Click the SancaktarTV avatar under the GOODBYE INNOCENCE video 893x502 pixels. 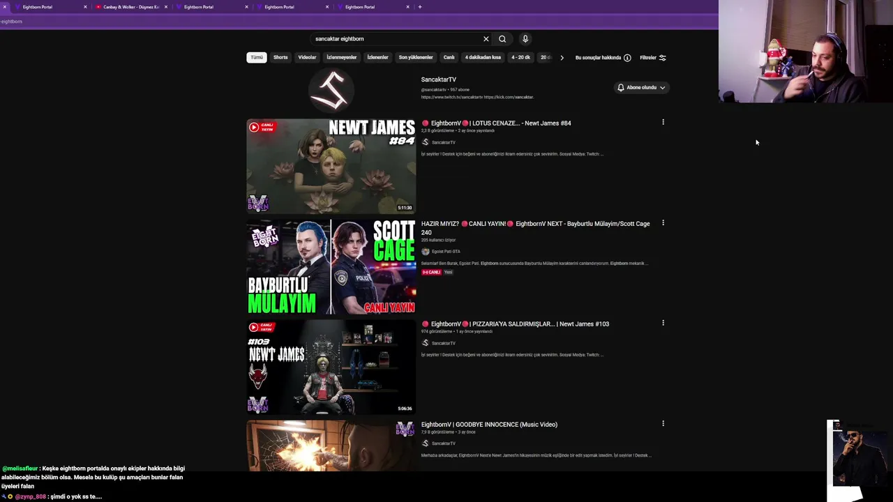pos(426,443)
